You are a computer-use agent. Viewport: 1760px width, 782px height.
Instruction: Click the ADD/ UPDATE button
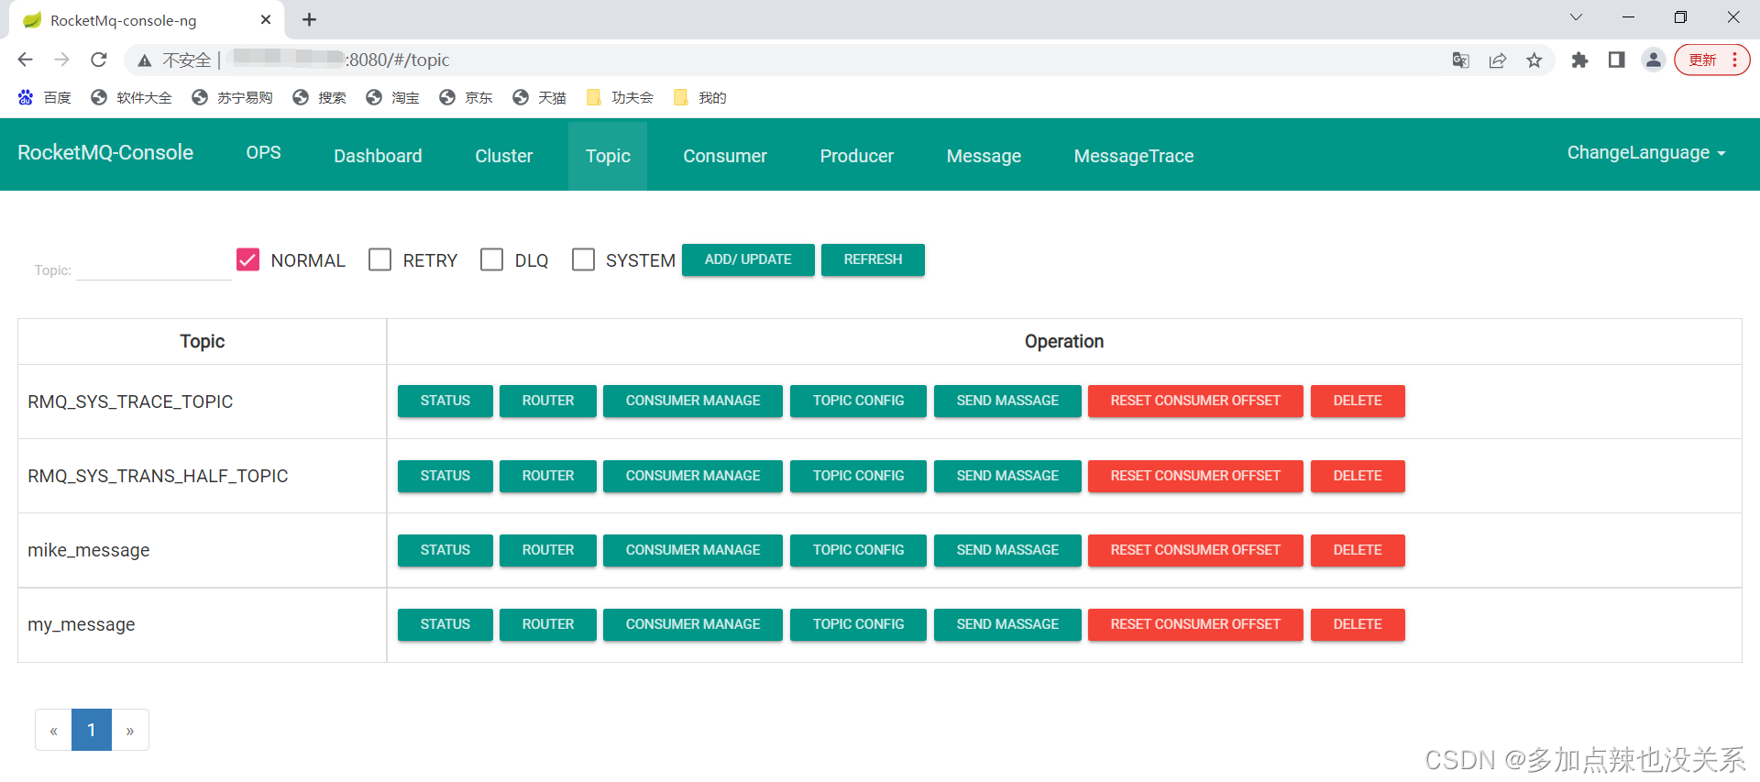[x=748, y=259]
